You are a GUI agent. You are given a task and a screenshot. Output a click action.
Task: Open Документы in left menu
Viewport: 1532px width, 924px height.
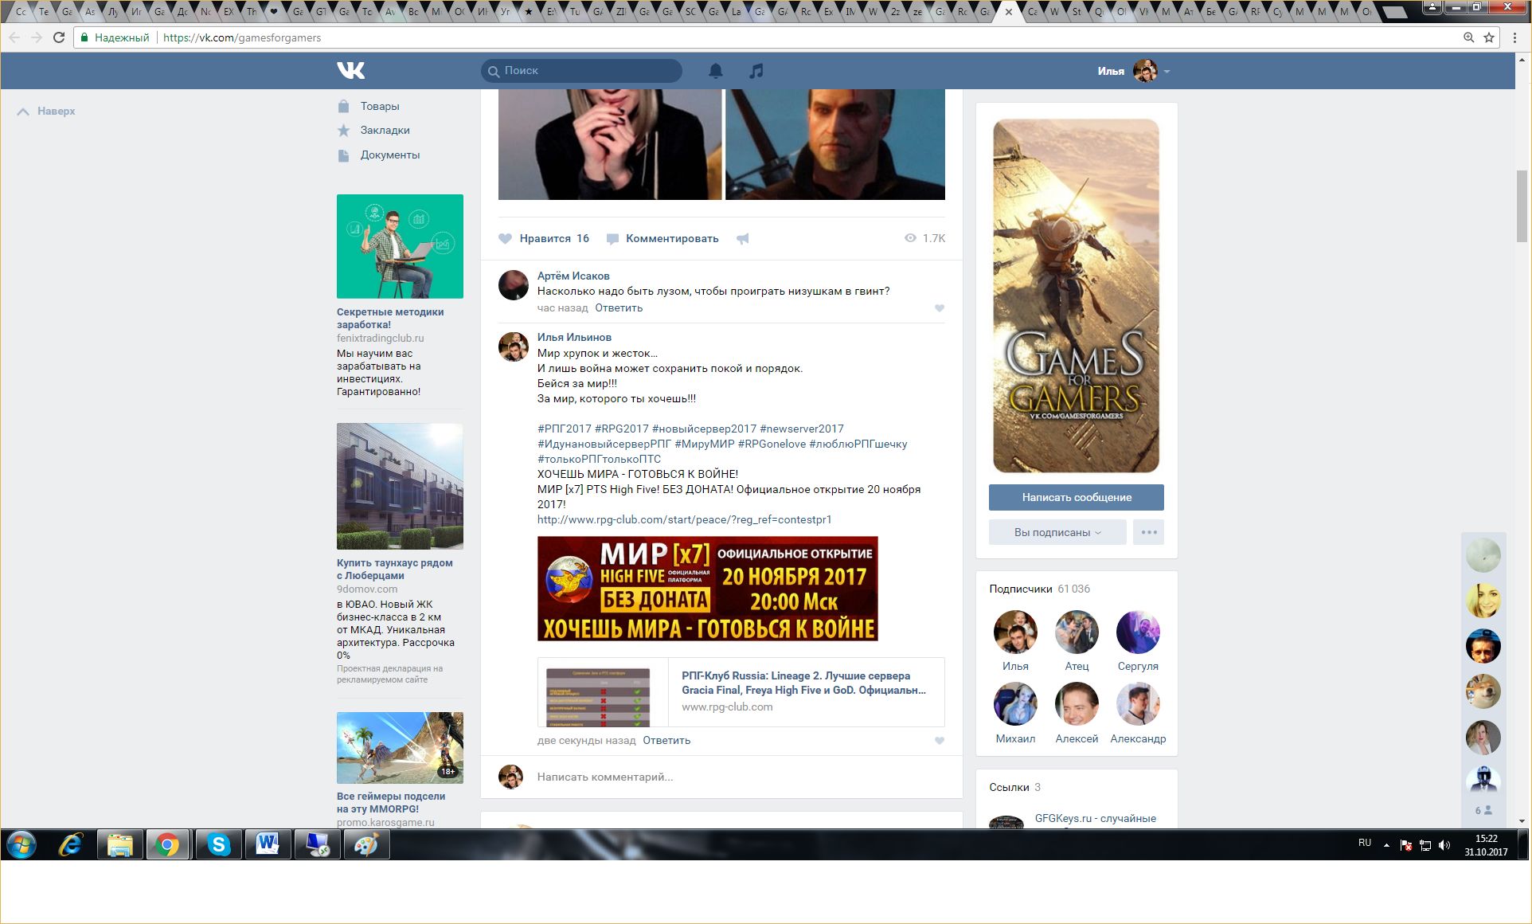coord(389,155)
